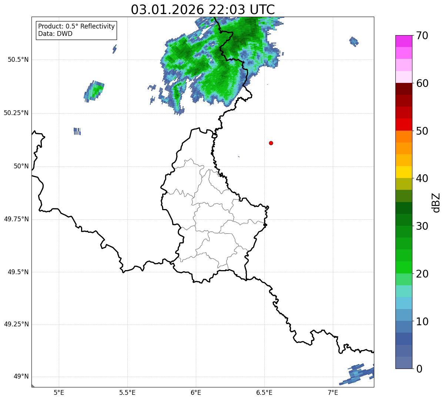
Task: Click the 49.75°N latitude label
Action: 16,219
